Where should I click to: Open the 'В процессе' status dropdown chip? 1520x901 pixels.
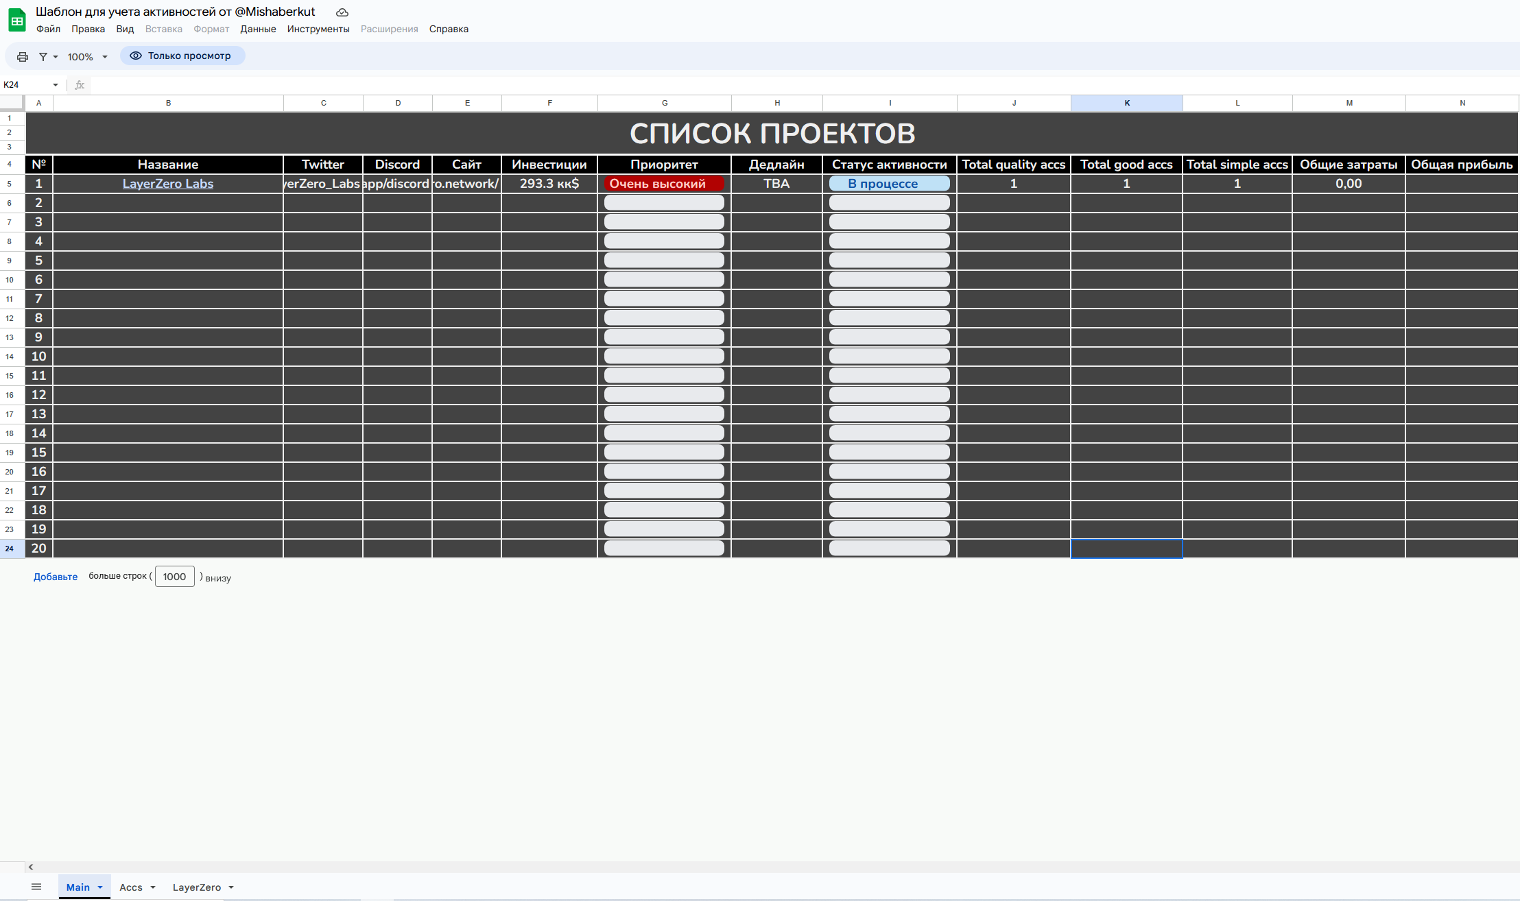click(x=889, y=184)
